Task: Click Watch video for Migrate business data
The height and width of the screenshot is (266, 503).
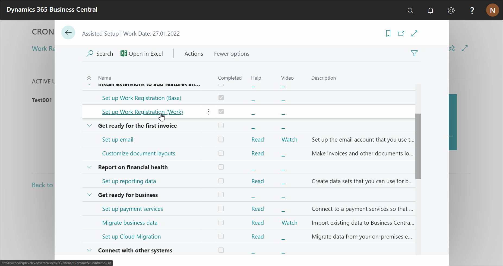Action: pyautogui.click(x=289, y=223)
